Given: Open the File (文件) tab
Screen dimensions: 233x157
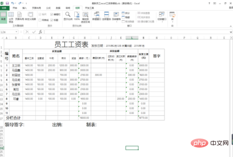Looking at the screenshot, I should (x=4, y=8).
